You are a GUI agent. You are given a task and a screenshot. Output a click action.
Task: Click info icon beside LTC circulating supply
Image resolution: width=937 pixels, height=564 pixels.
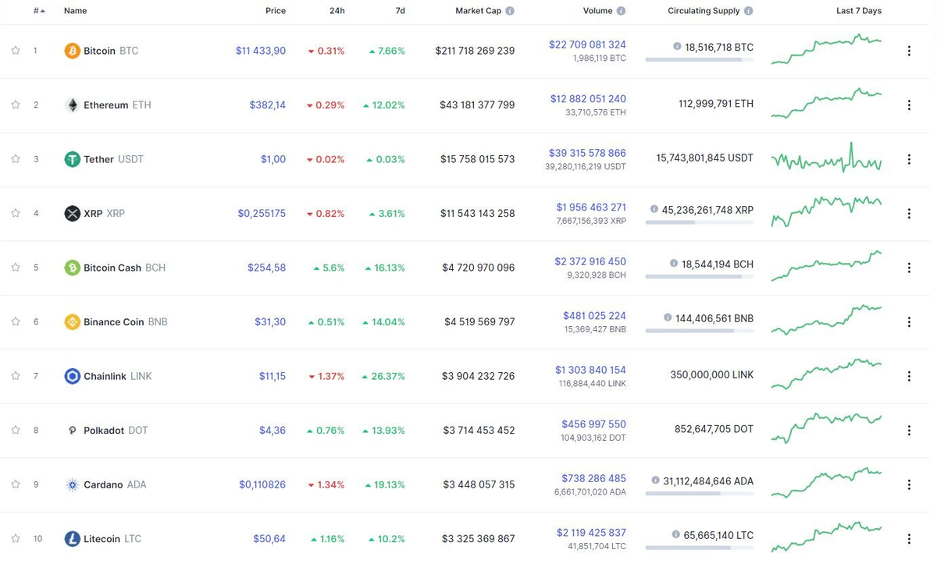pos(676,534)
